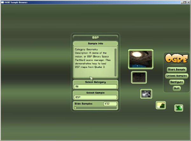Minimize the OGRE Sample Browser window

182,2
